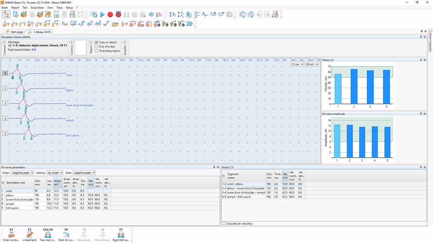433x243 pixels.
Task: Open the Acquisition menu
Action: (x=37, y=8)
